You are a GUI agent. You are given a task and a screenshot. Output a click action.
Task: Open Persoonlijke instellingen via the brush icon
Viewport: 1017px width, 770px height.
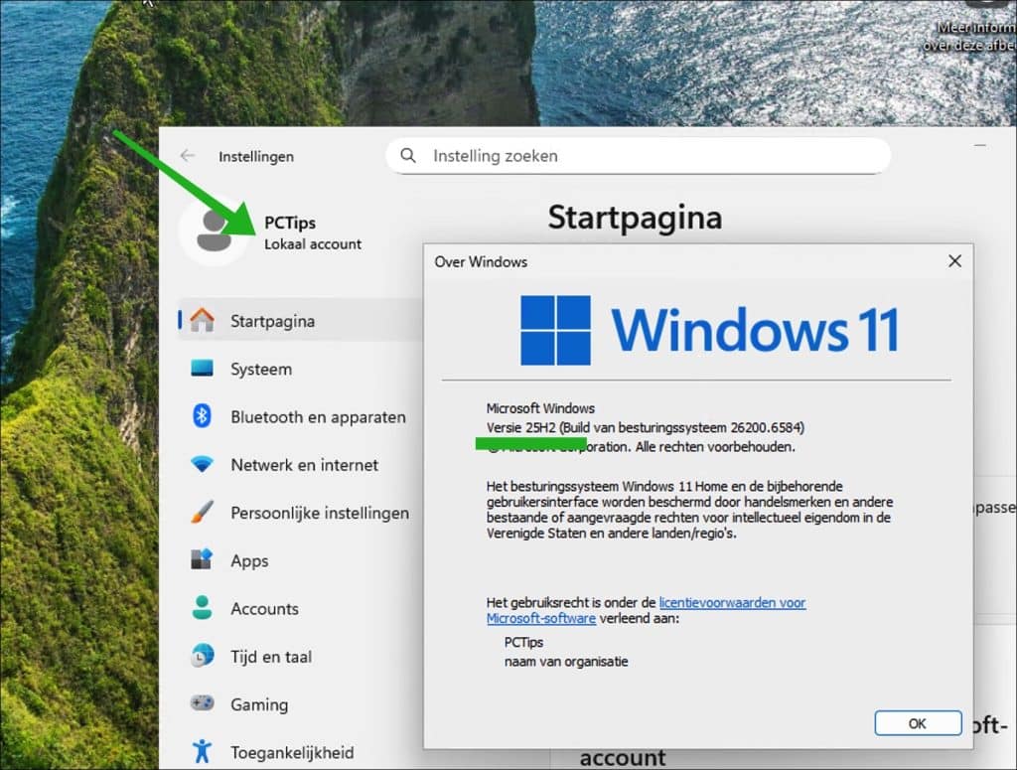(202, 513)
